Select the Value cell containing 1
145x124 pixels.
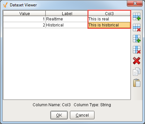click(24, 19)
